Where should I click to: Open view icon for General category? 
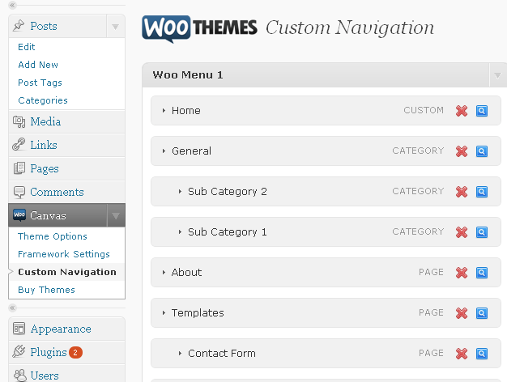pyautogui.click(x=481, y=151)
